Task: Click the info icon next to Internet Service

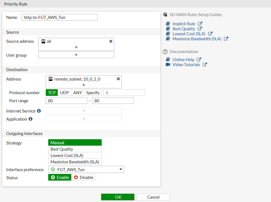Action: [39, 111]
